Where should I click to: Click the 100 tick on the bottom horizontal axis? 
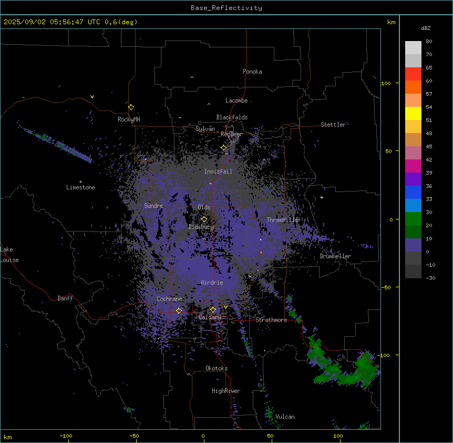pyautogui.click(x=338, y=436)
